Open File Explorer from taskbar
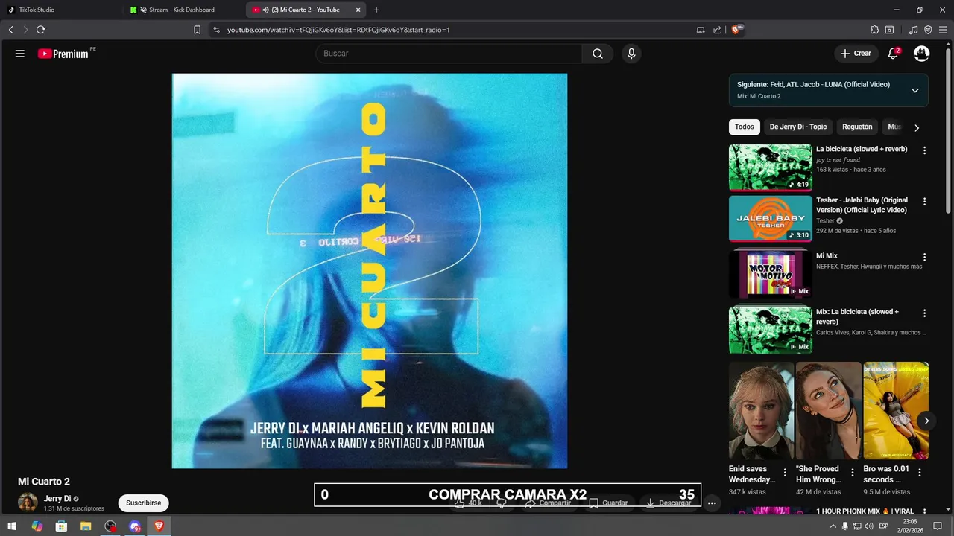This screenshot has height=536, width=954. pyautogui.click(x=86, y=526)
